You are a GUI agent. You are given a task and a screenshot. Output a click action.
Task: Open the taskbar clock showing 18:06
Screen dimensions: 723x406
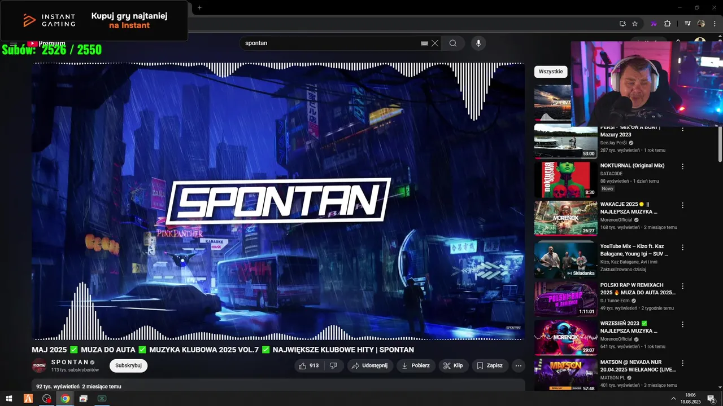coord(690,399)
